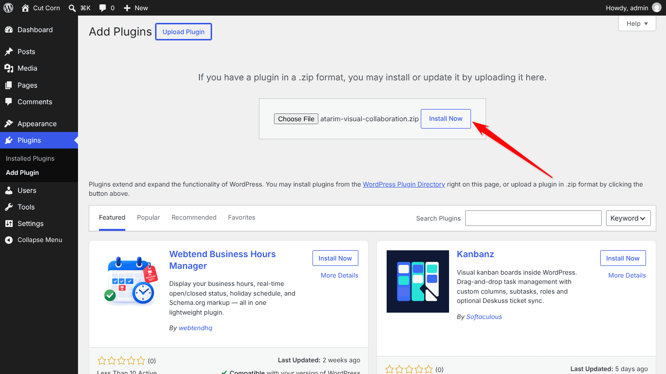Install Webtend Business Hours Manager plugin

pos(335,258)
